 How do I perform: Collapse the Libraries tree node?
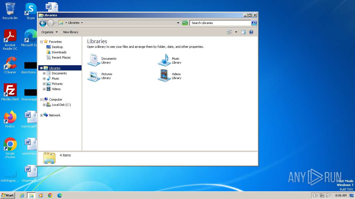[x=41, y=68]
